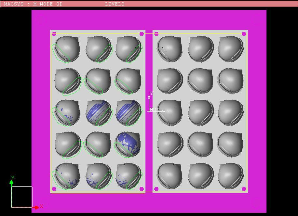Image resolution: width=298 pixels, height=216 pixels.
Task: Pick the bottom-right magenta hole on right plate
Action: pos(244,189)
